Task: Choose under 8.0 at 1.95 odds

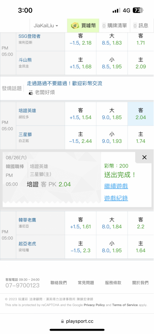Action: [112, 247]
